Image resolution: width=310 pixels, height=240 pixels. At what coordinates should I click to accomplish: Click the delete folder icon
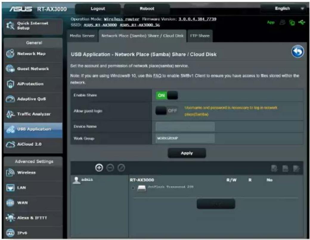pyautogui.click(x=285, y=169)
